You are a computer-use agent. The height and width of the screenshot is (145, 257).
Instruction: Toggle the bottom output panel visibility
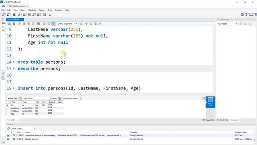click(251, 14)
